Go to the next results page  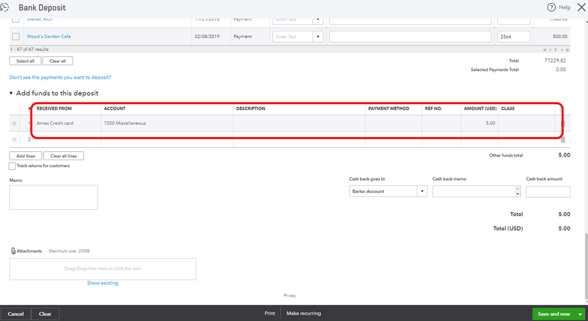click(x=562, y=49)
